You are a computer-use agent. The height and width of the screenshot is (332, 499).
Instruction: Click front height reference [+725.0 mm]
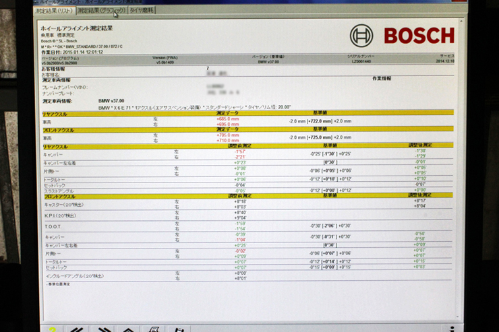(x=320, y=137)
